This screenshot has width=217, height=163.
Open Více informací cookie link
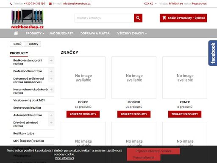[x=64, y=158]
